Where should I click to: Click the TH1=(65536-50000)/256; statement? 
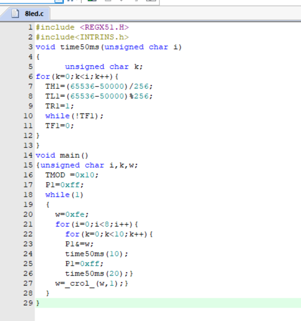(99, 86)
